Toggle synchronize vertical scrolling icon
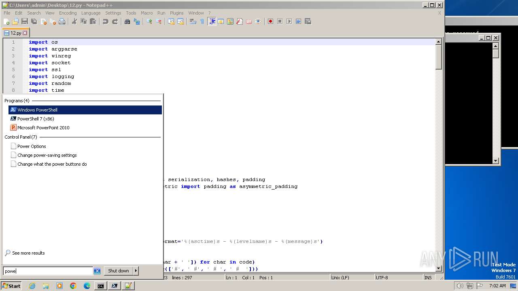 (x=171, y=21)
